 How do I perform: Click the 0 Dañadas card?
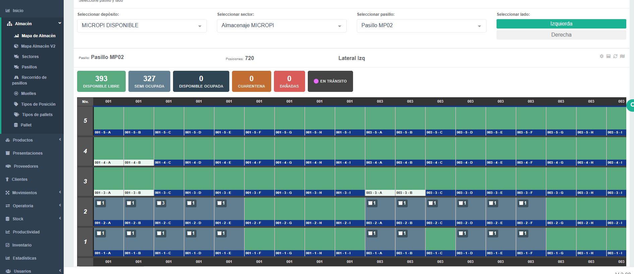pos(289,81)
